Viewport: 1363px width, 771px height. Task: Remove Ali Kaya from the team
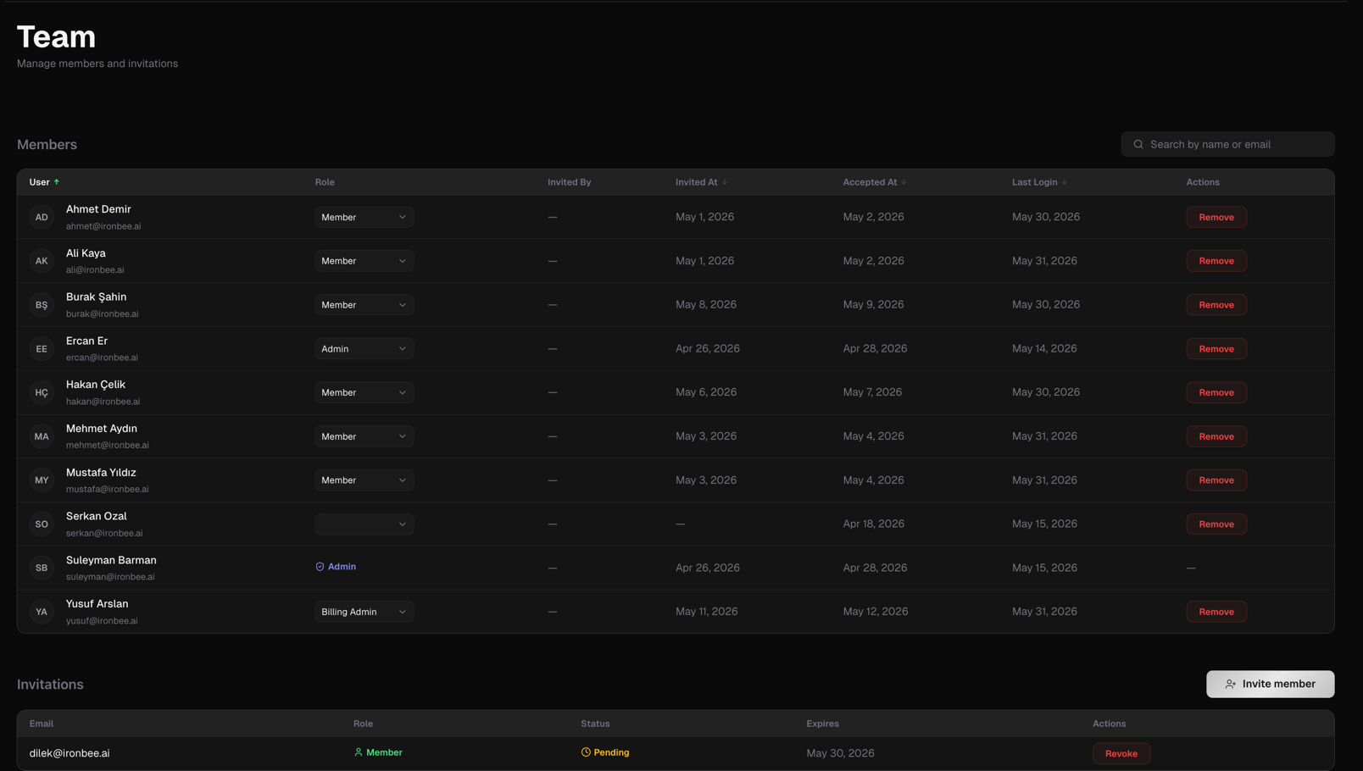(x=1216, y=261)
